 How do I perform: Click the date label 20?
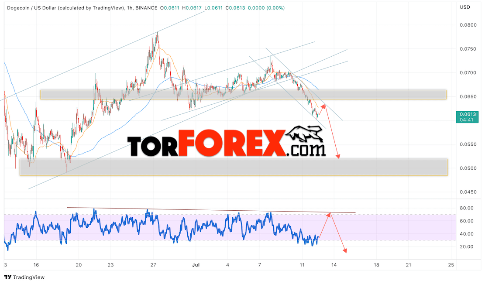point(79,265)
